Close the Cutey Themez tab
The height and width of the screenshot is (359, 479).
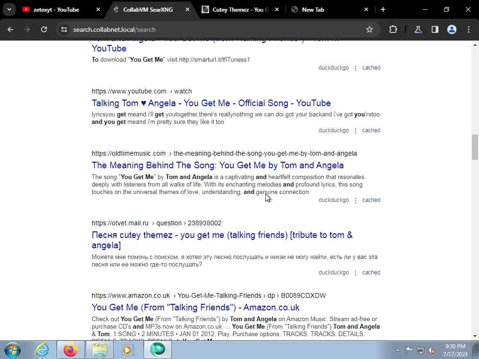point(277,10)
